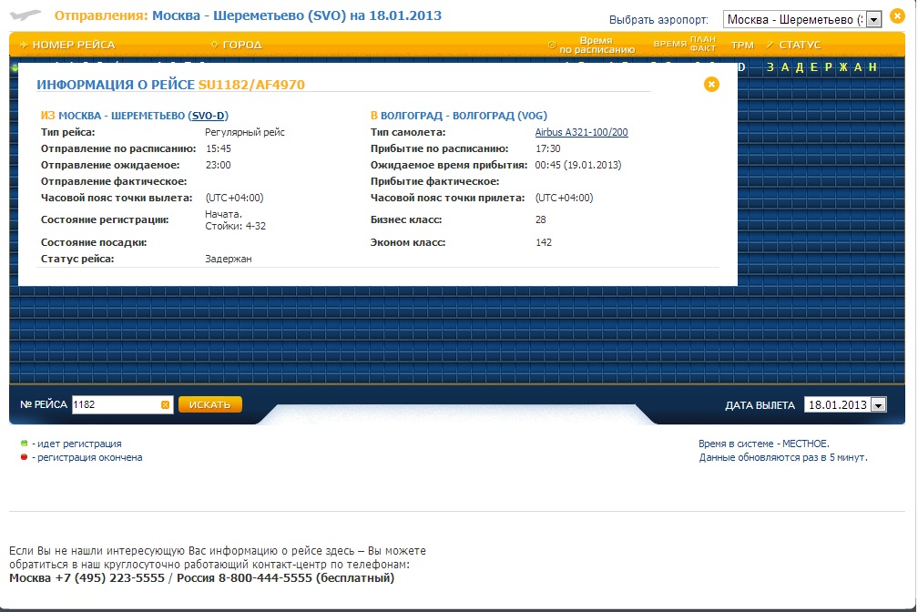Click the ЗАДЕРЖАН status on flight row
Screen dimensions: 918x612
tap(821, 67)
